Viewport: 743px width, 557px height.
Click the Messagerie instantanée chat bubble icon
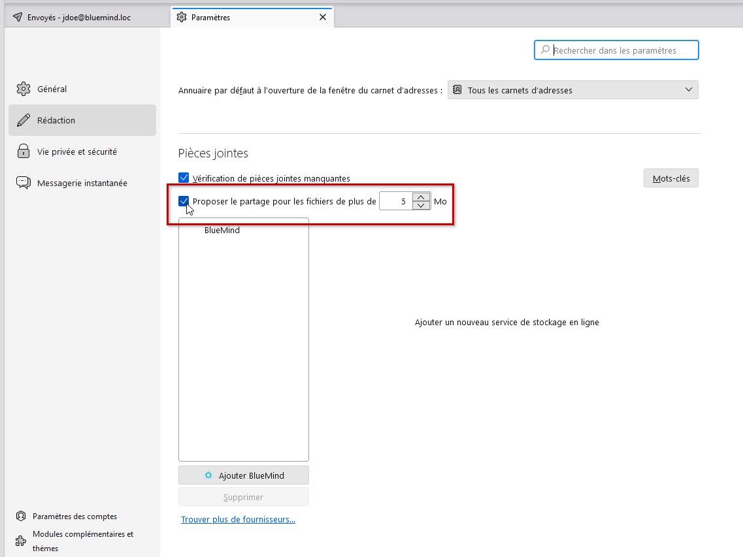[24, 183]
